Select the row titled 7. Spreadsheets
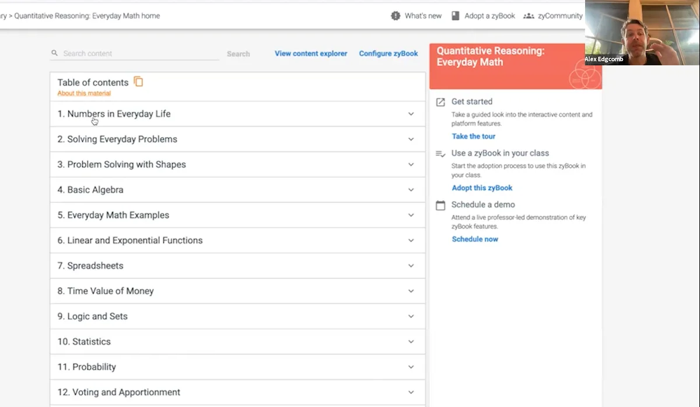 pyautogui.click(x=238, y=266)
